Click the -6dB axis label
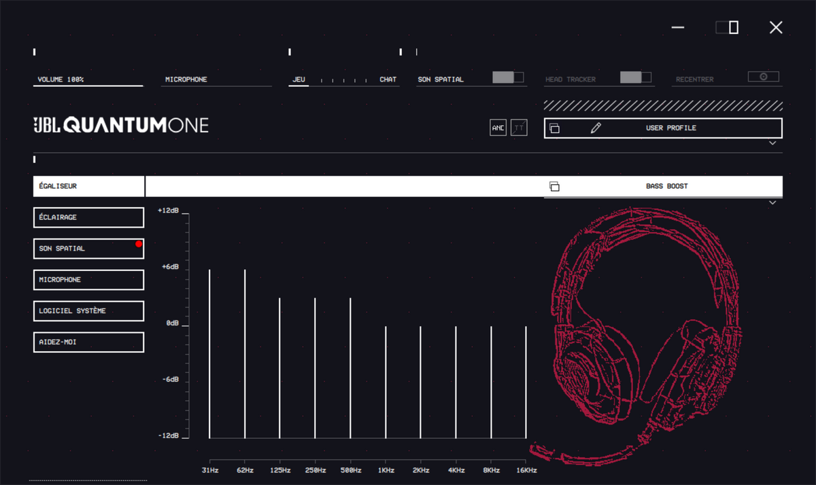 point(170,380)
